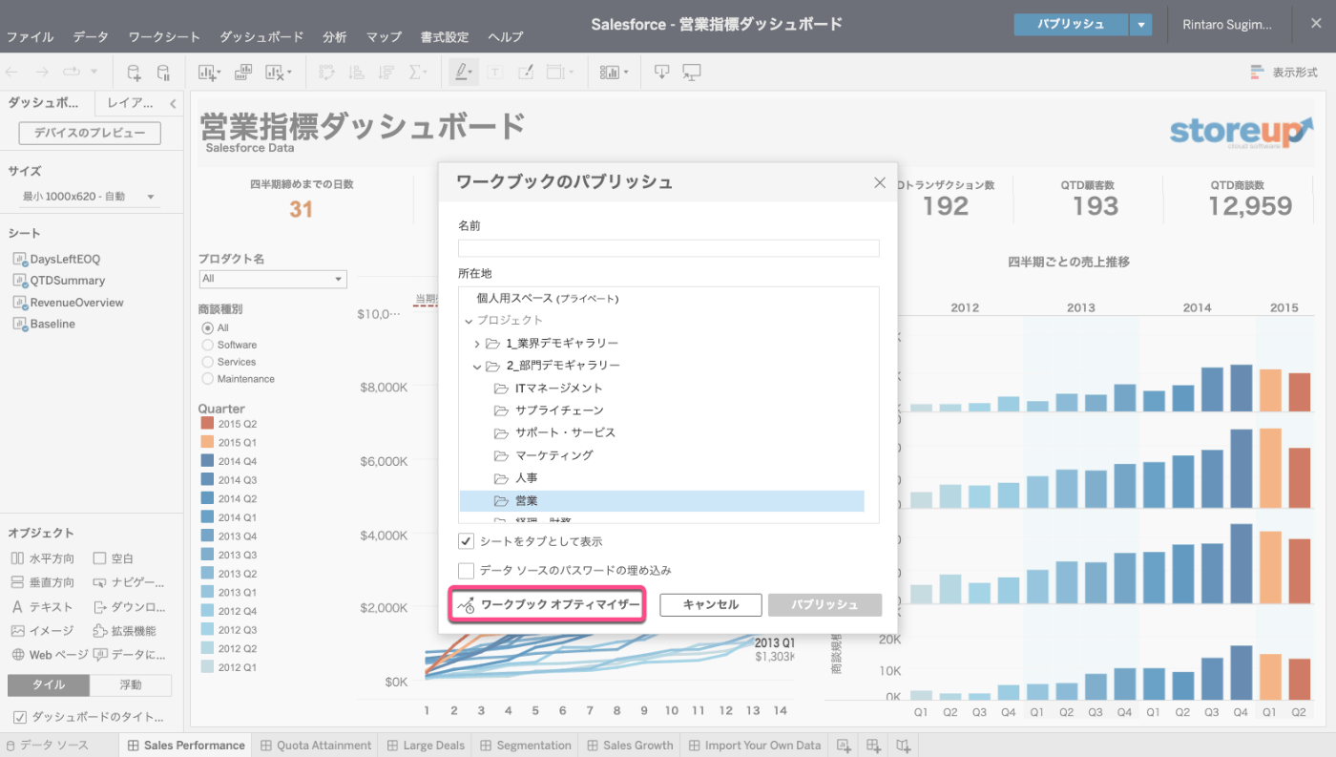
Task: Collapse the プロジェクト tree node
Action: (469, 321)
